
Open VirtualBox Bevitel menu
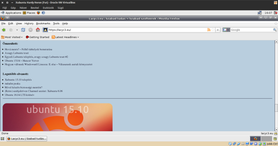[x=35, y=8]
